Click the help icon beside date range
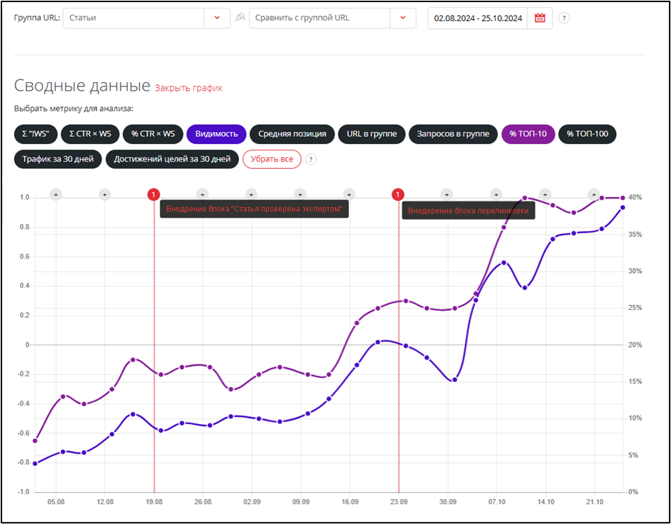Viewport: 671px width, 524px height. (x=564, y=18)
